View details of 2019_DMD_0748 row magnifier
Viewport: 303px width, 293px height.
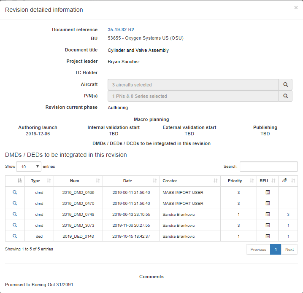[15, 214]
